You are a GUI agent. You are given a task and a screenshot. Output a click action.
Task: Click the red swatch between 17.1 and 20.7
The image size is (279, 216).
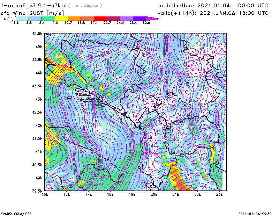point(100,19)
